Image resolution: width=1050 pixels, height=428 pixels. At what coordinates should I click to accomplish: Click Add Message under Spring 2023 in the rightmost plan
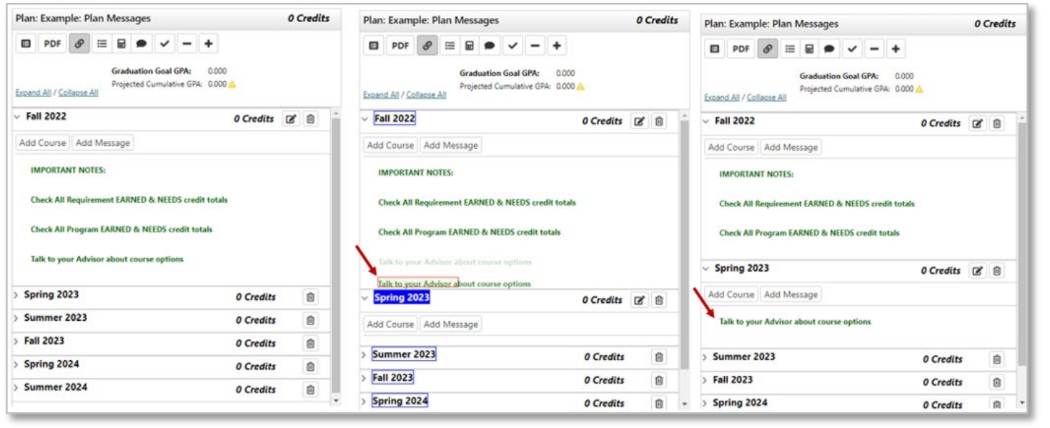pyautogui.click(x=791, y=294)
